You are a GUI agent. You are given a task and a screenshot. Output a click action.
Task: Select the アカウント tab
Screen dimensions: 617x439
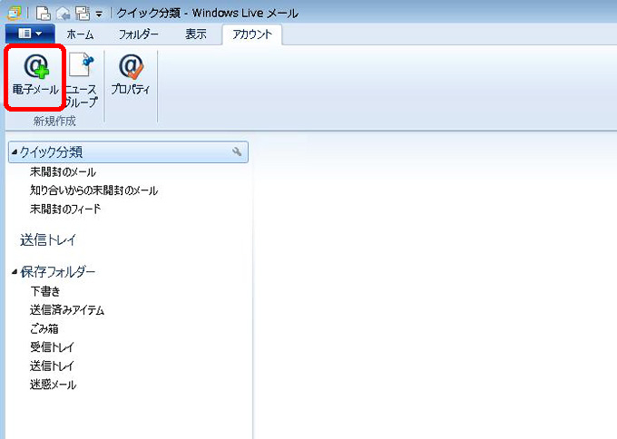[x=252, y=34]
